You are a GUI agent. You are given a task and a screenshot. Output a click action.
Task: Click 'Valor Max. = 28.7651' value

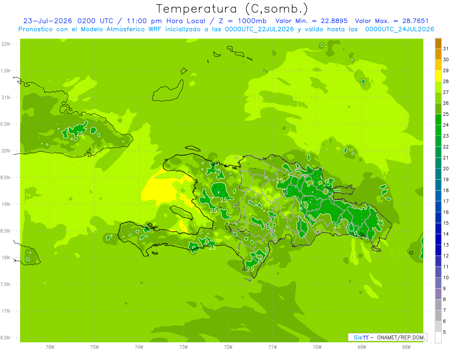tap(391, 21)
